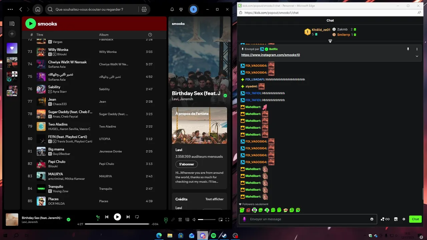The width and height of the screenshot is (427, 240).
Task: Open the lyrics microphone icon
Action: click(x=173, y=220)
